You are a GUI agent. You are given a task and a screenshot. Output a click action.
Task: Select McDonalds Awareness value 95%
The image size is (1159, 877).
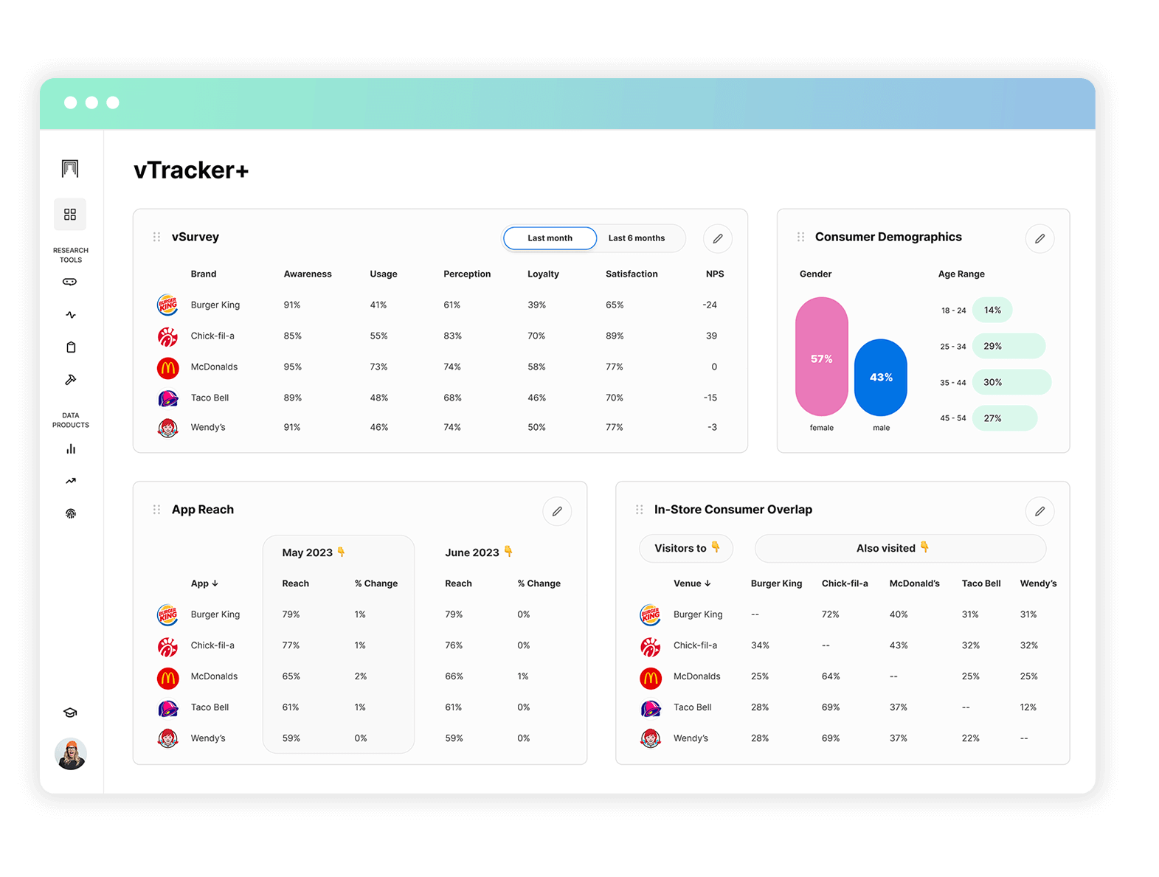coord(292,367)
